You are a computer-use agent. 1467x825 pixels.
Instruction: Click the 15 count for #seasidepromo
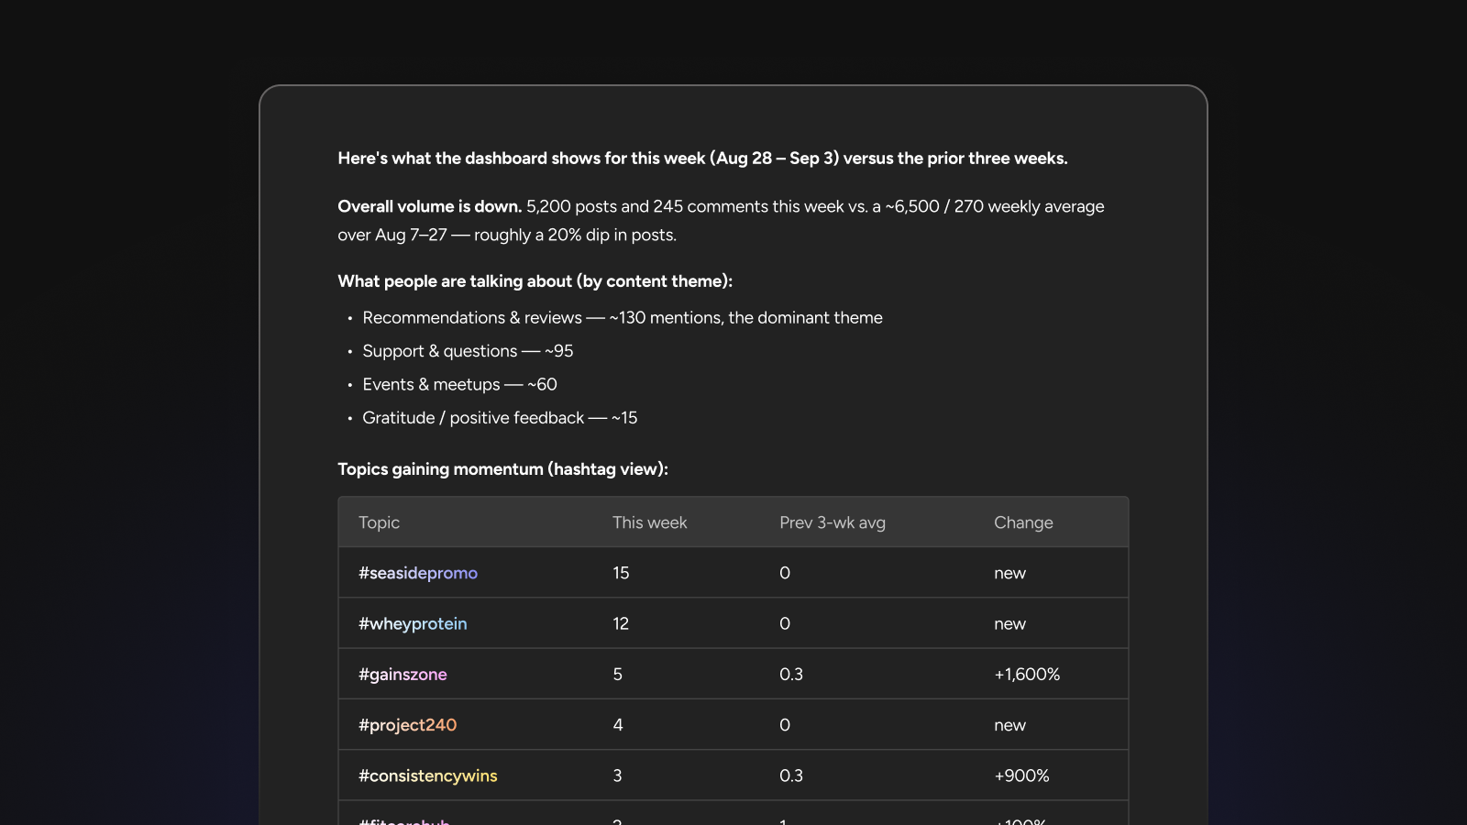pyautogui.click(x=621, y=573)
